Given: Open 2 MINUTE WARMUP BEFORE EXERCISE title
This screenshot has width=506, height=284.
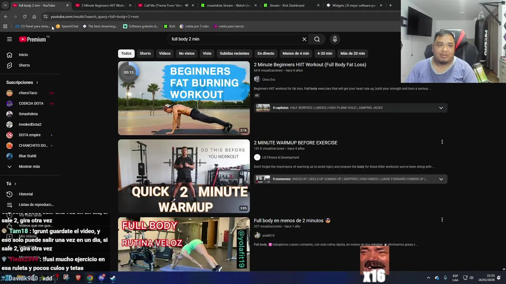Looking at the screenshot, I should point(296,143).
